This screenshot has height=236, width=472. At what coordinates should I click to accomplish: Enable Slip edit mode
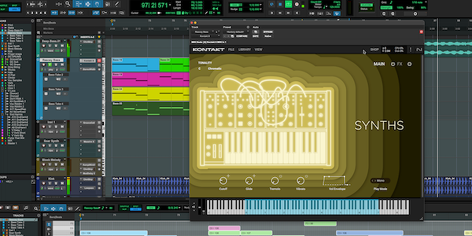[3, 10]
